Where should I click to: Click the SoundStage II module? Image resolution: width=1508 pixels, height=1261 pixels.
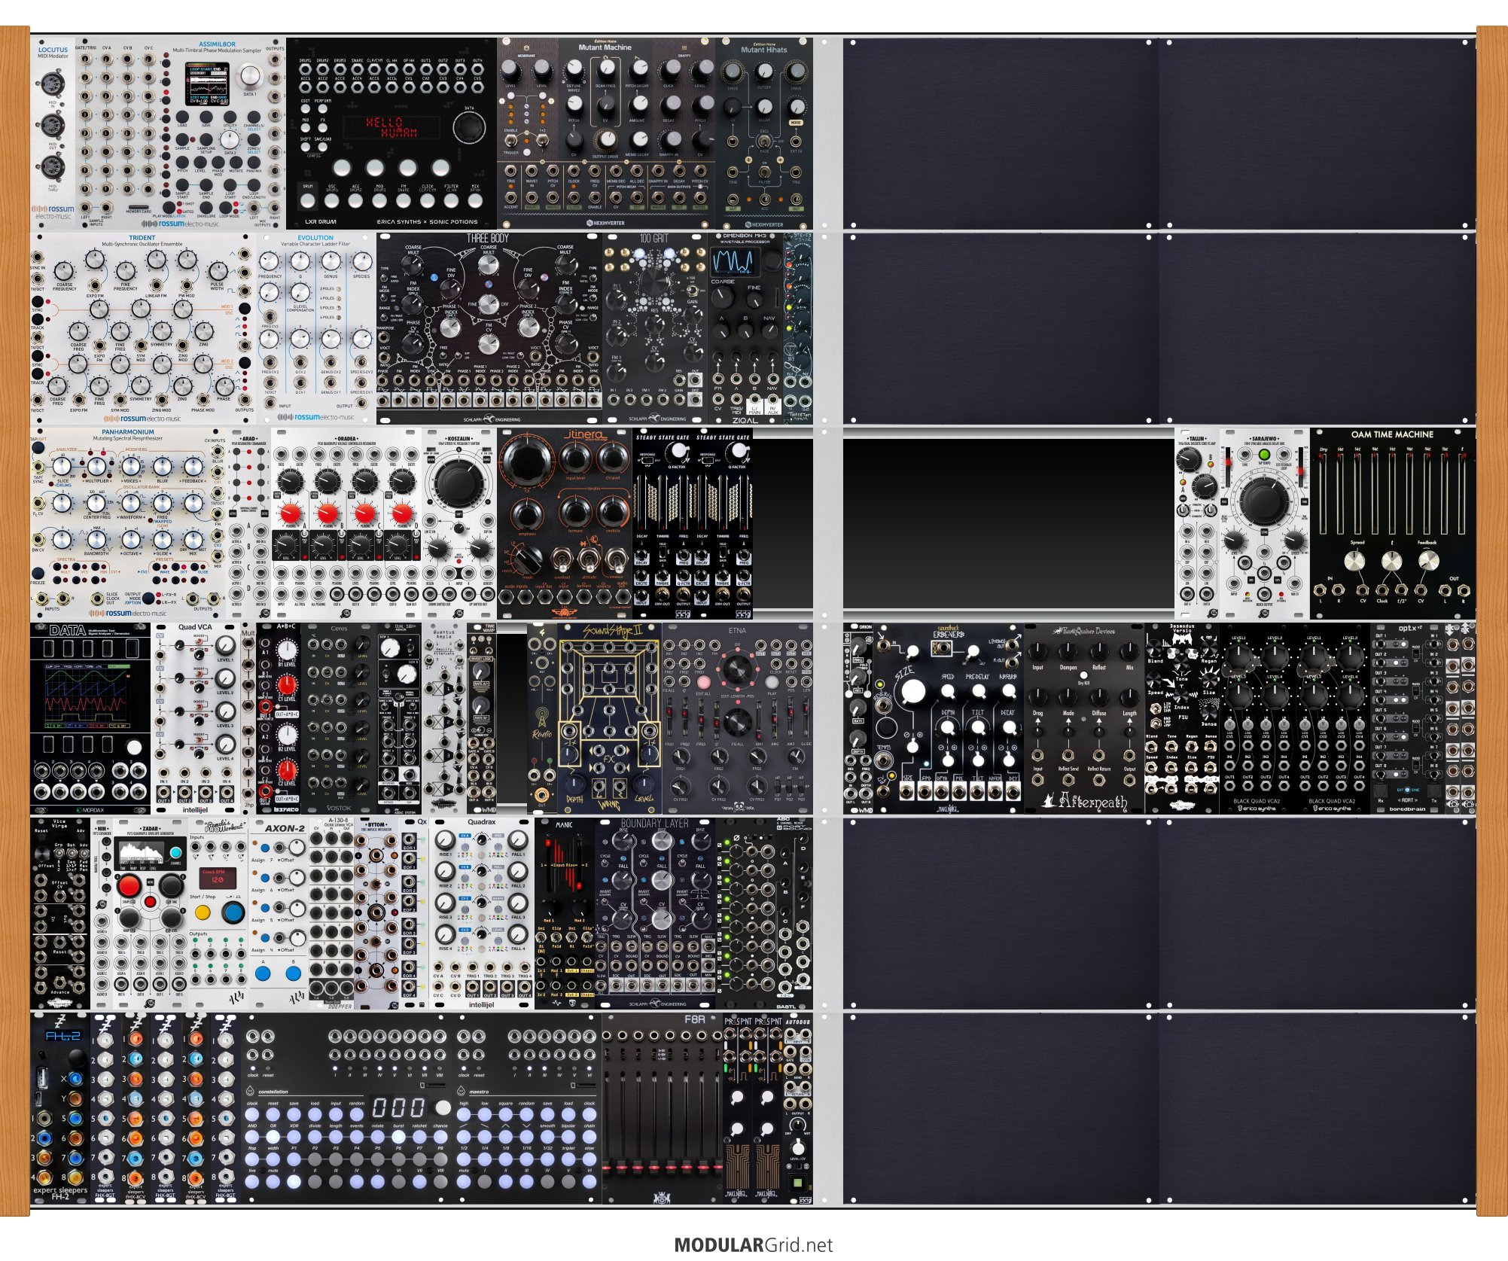tap(610, 719)
